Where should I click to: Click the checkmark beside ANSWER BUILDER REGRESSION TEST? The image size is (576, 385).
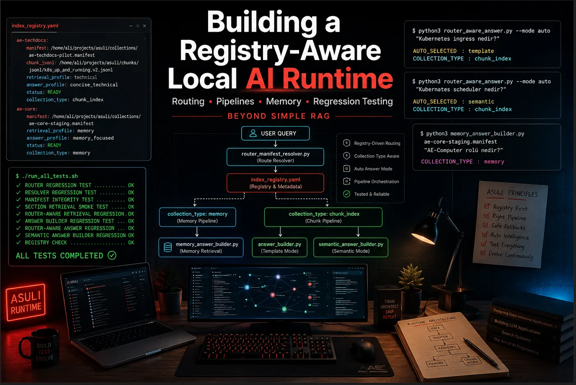(19, 221)
